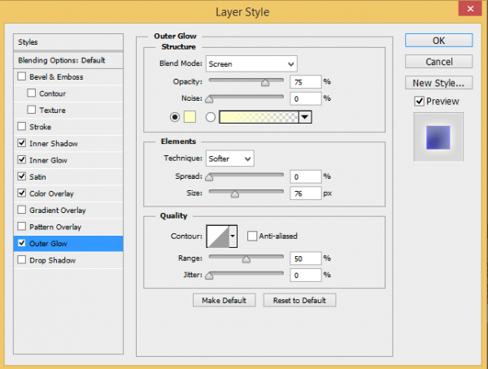Enable the Anti-aliased checkbox
This screenshot has width=488, height=369.
coord(252,237)
